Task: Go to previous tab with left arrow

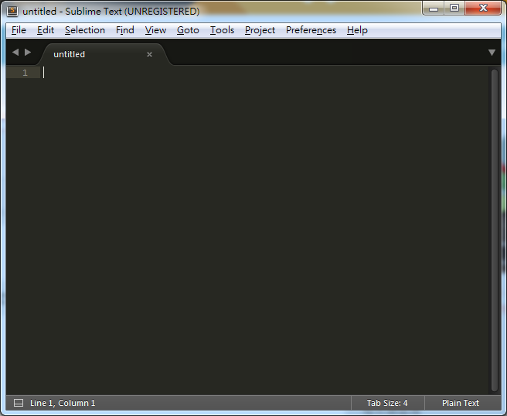Action: pos(15,52)
